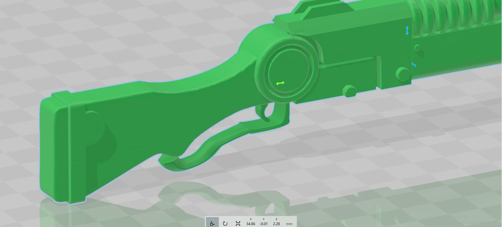Select the Rotate tool icon
This screenshot has height=227, width=502.
[225, 223]
